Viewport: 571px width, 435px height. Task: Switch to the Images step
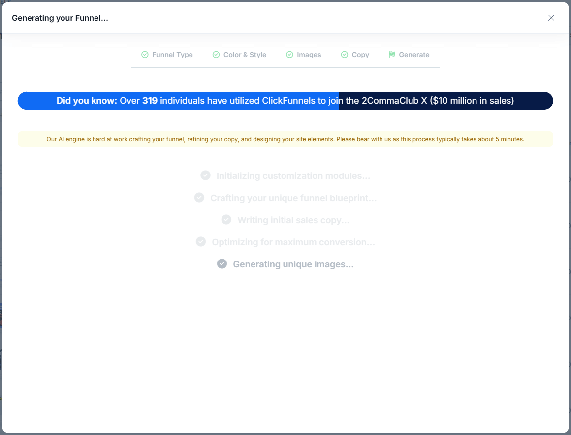[304, 55]
